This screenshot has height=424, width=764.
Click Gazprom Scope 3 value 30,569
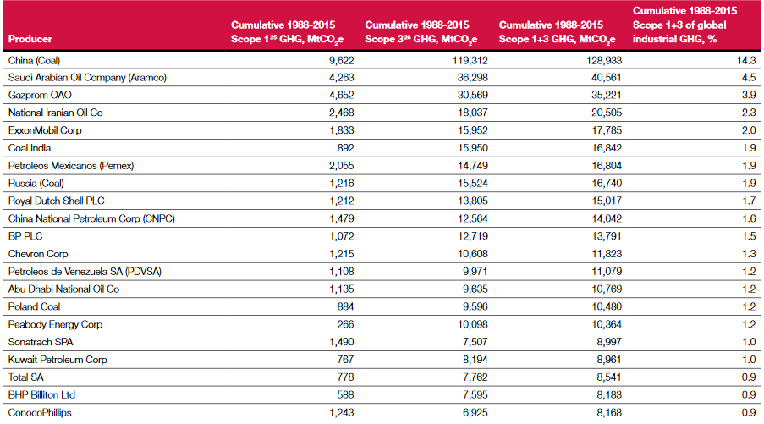pos(472,95)
